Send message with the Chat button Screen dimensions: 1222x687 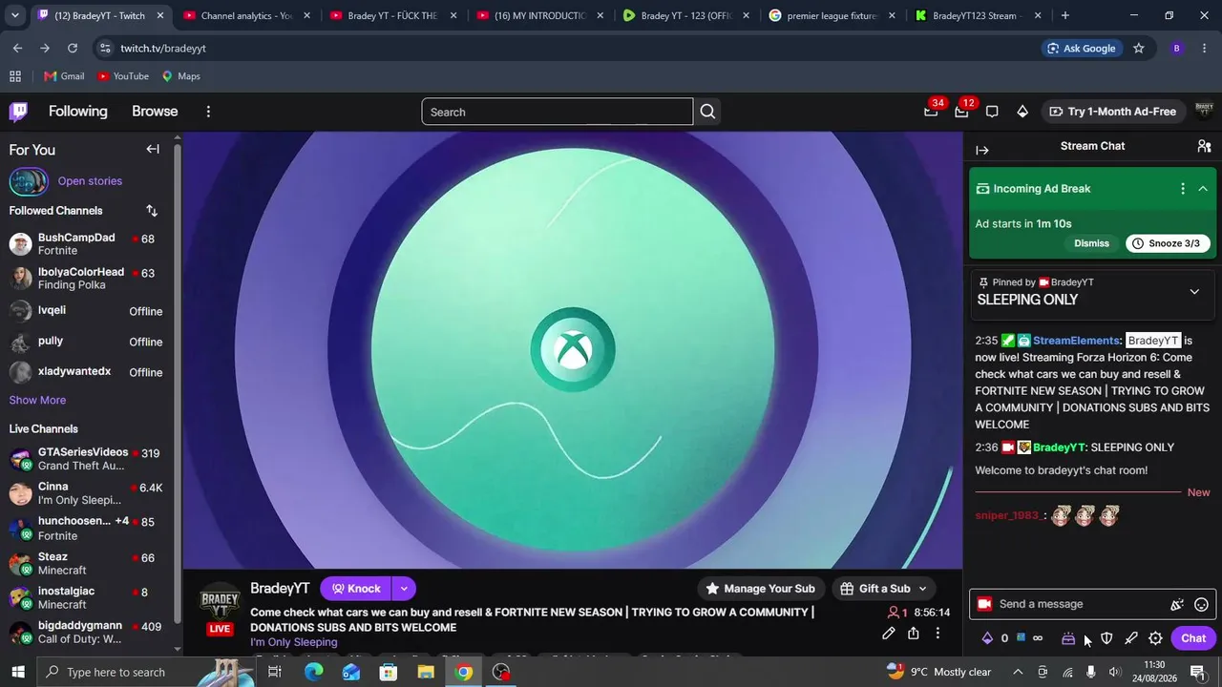1193,638
